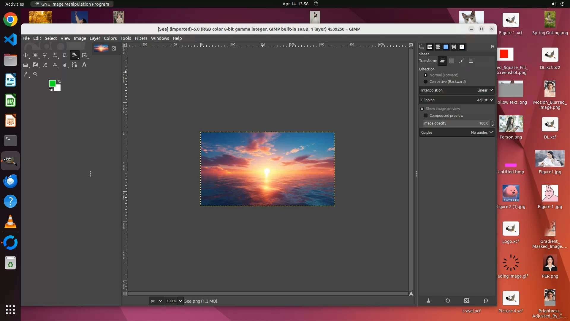570x321 pixels.
Task: Select the Rectangle Select tool
Action: 35,55
